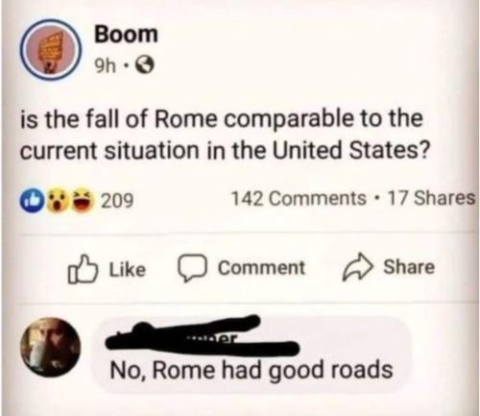Click the thumbs-up outline icon
The height and width of the screenshot is (416, 480).
82,269
